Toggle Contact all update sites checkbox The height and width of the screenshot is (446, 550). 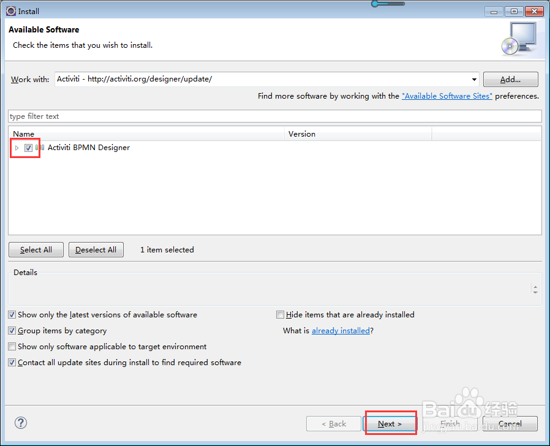click(12, 363)
